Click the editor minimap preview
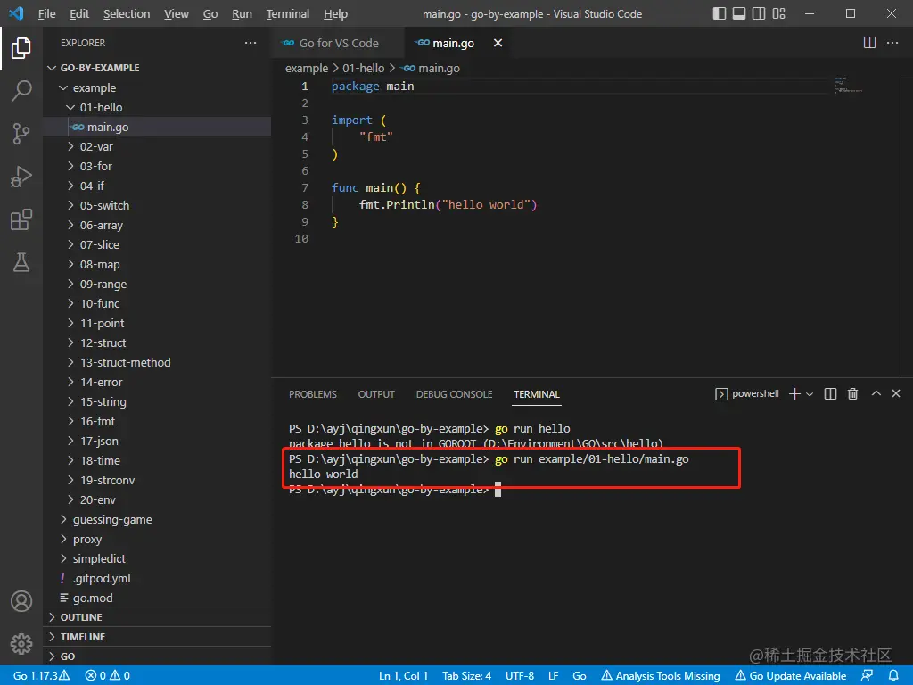This screenshot has height=685, width=913. (x=849, y=85)
